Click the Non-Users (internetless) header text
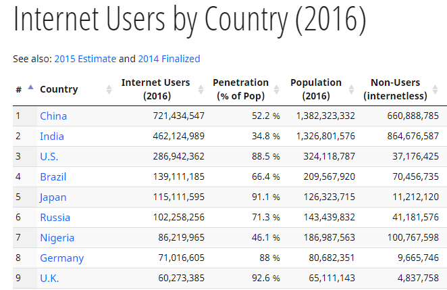Screen dimensions: 447x290 coord(395,89)
